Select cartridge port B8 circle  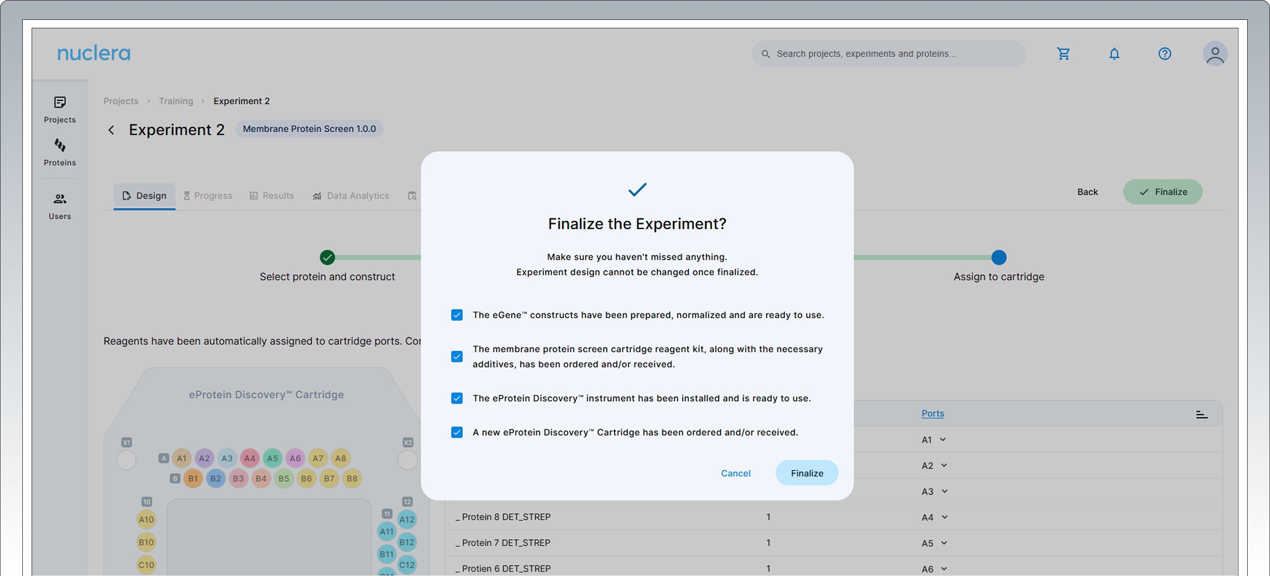coord(351,479)
